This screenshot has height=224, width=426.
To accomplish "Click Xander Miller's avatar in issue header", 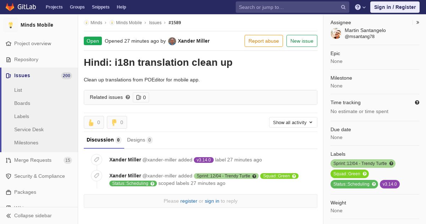I will click(172, 41).
